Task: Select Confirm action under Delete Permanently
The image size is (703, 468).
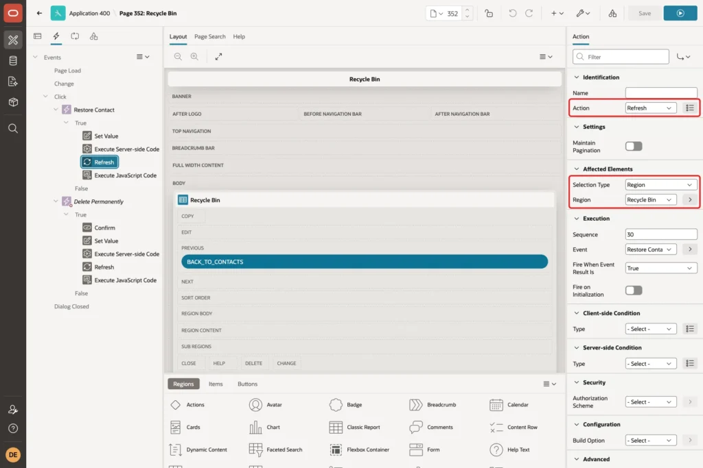Action: [x=99, y=227]
